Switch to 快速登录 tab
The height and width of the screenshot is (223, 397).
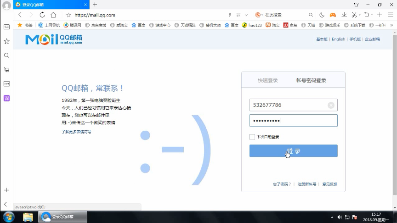[267, 80]
